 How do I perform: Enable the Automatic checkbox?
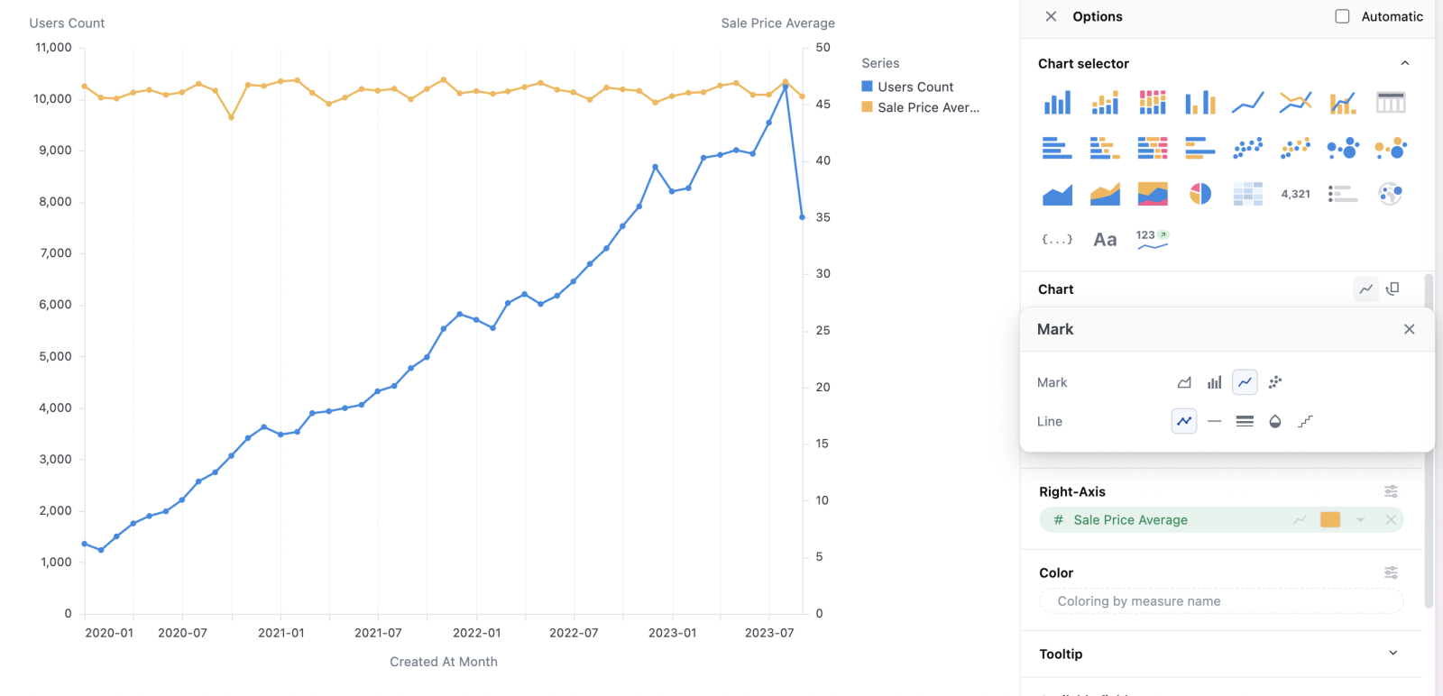pyautogui.click(x=1342, y=16)
